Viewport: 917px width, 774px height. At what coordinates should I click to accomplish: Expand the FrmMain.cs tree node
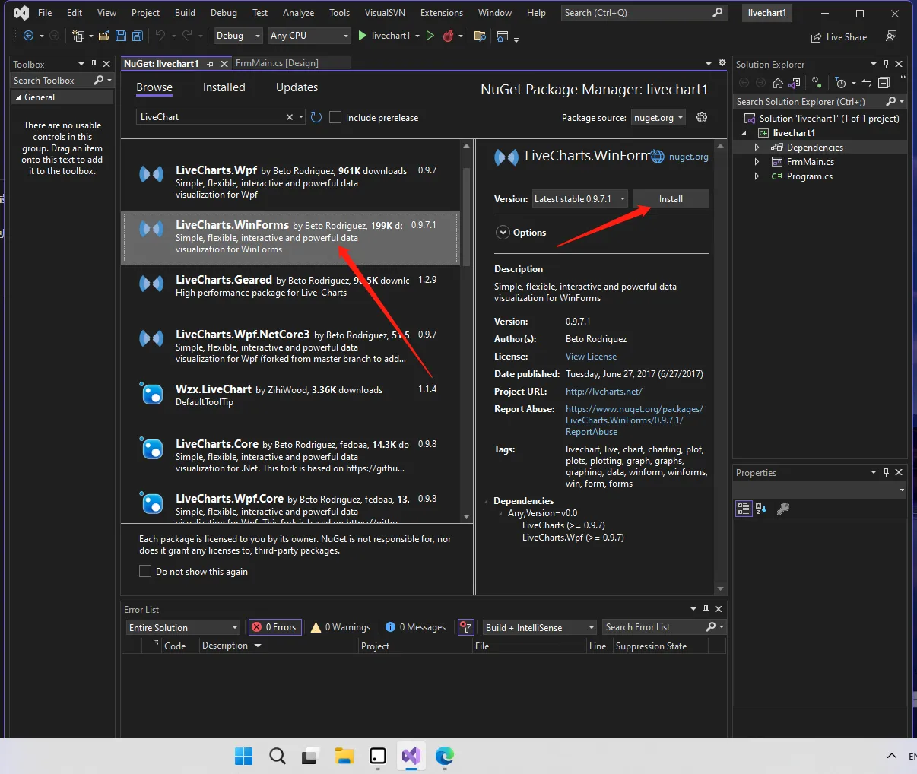tap(757, 161)
